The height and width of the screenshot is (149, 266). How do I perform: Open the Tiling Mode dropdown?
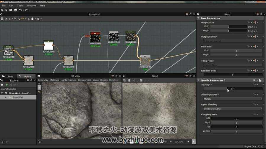click(233, 65)
